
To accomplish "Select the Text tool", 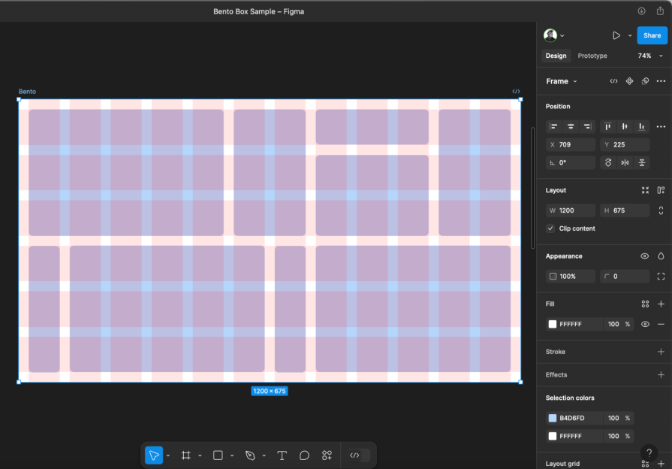I will pyautogui.click(x=282, y=455).
